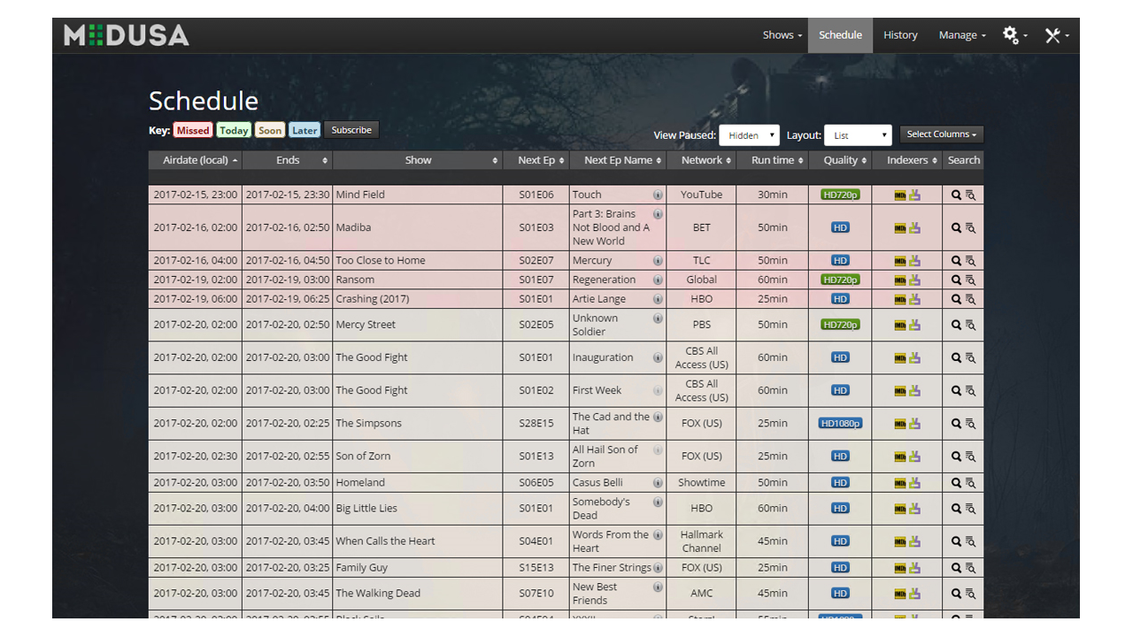Image resolution: width=1133 pixels, height=637 pixels.
Task: Open the wrench tools menu
Action: tap(1055, 35)
